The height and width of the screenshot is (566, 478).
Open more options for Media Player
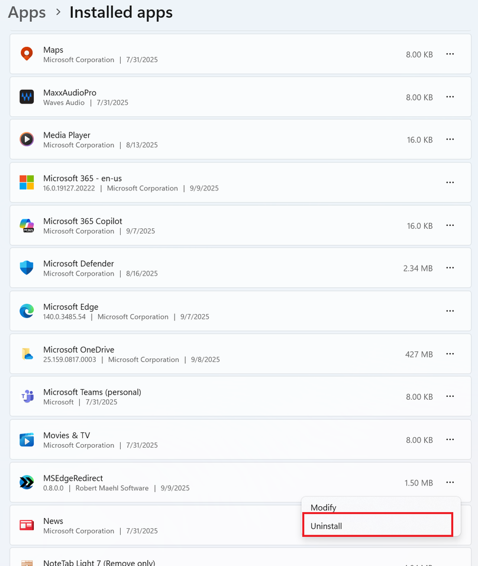(450, 140)
